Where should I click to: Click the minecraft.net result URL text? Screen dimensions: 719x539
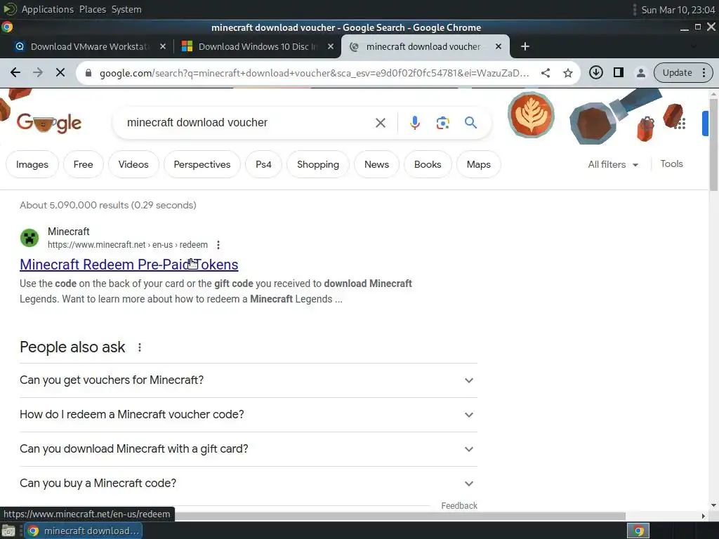pyautogui.click(x=128, y=245)
